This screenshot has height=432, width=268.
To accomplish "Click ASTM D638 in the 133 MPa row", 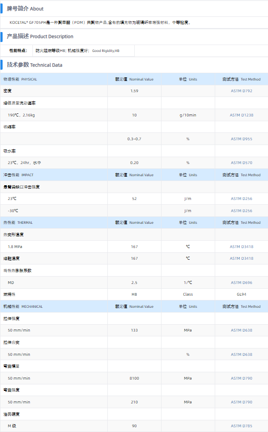I will point(241,330).
